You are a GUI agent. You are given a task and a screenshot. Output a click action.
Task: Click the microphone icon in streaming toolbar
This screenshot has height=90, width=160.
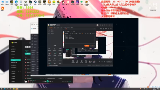(90, 61)
